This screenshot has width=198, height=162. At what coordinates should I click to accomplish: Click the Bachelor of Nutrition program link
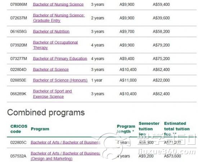tap(51, 31)
